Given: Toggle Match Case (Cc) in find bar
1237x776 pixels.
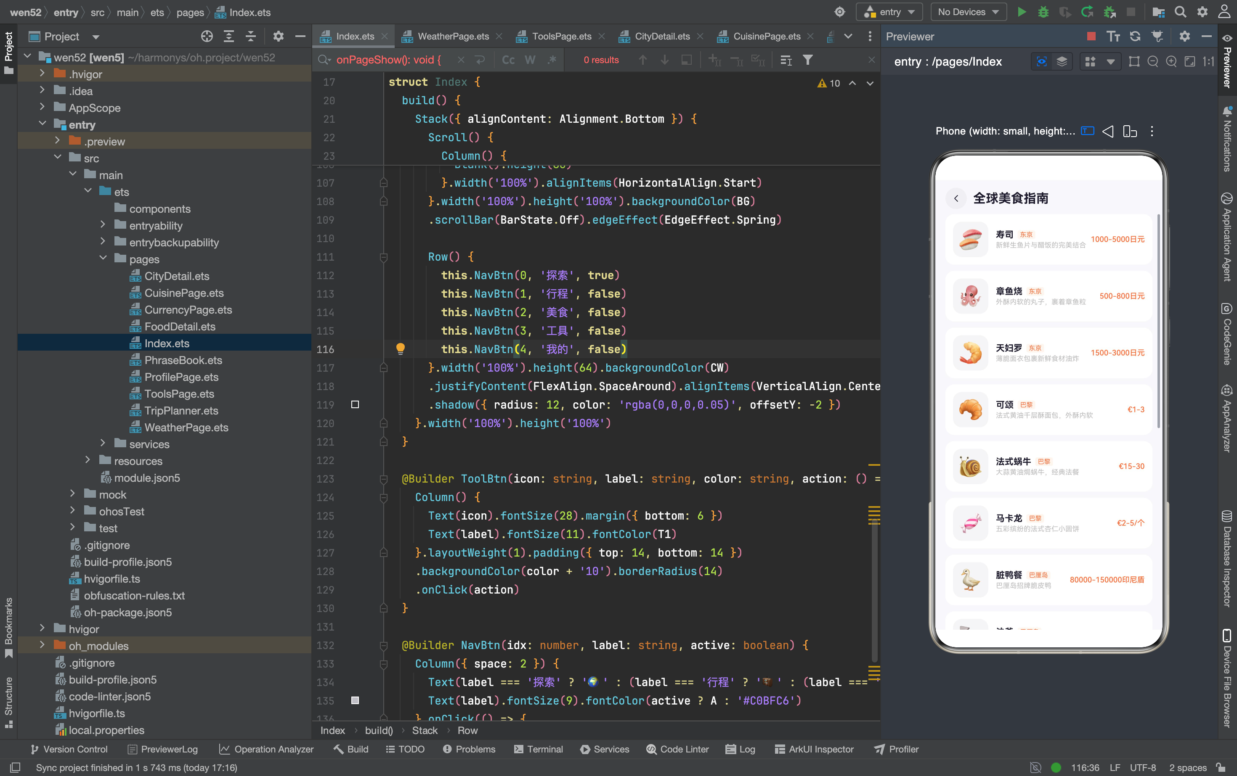Looking at the screenshot, I should coord(508,60).
